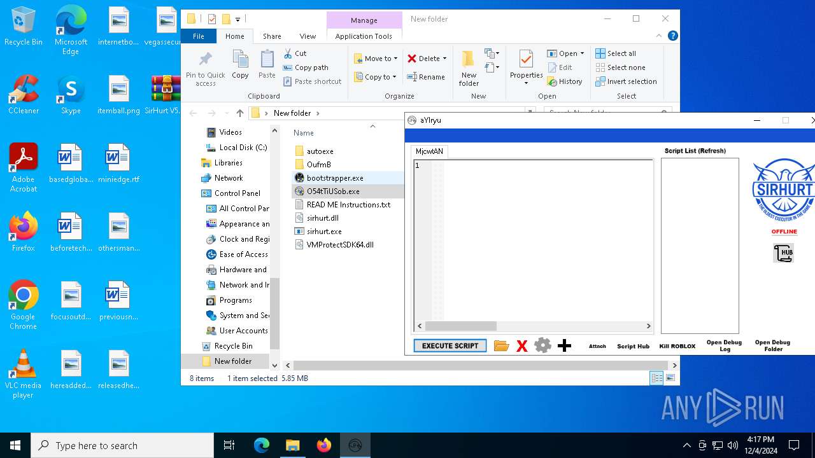
Task: Expand the Open dropdown in ribbon
Action: tap(582, 53)
